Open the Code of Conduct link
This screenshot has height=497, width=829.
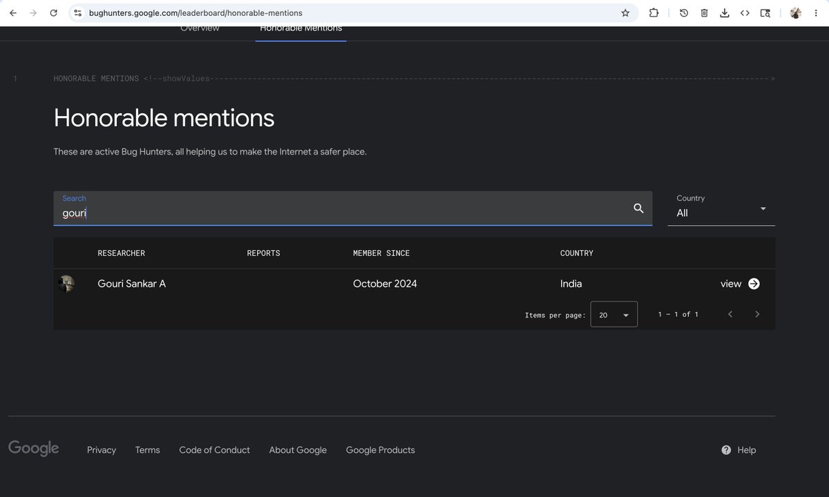[x=215, y=450]
